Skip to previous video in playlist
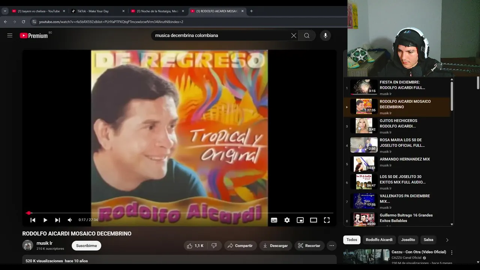The image size is (480, 270). pyautogui.click(x=33, y=220)
